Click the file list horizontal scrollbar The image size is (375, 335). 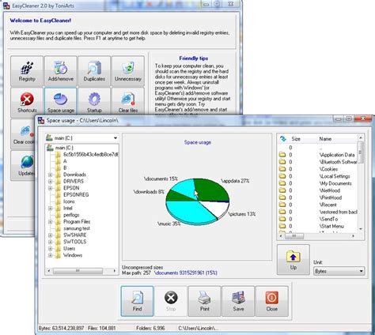pyautogui.click(x=317, y=236)
